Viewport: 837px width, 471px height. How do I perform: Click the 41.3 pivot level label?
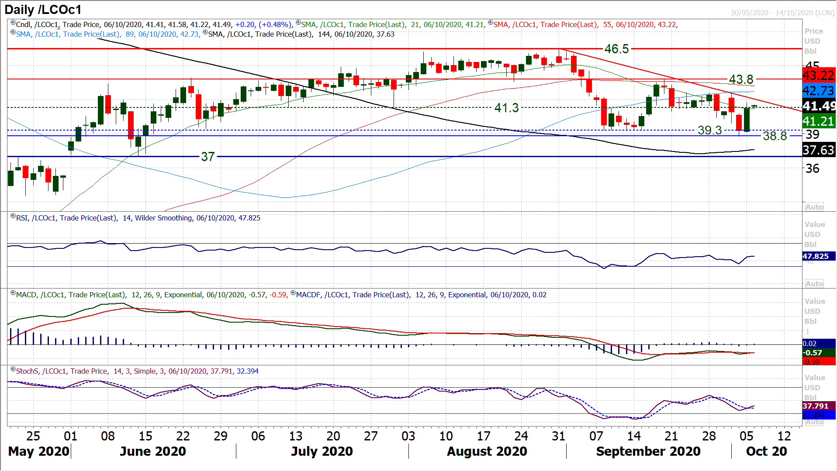pyautogui.click(x=506, y=108)
